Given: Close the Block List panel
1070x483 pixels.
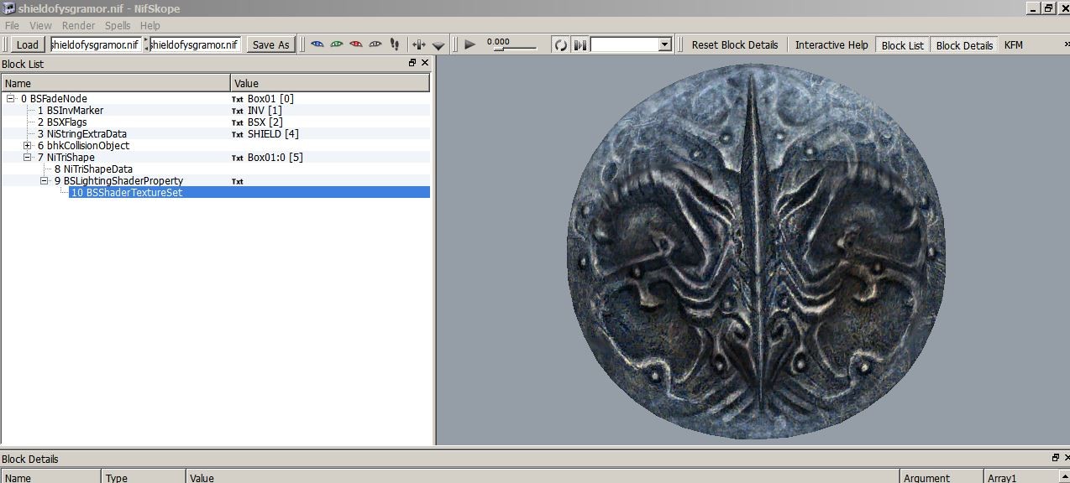Looking at the screenshot, I should 425,63.
